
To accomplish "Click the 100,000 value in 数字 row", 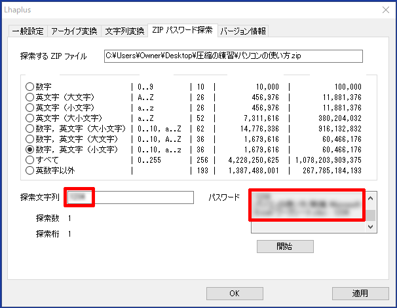I will pos(348,87).
